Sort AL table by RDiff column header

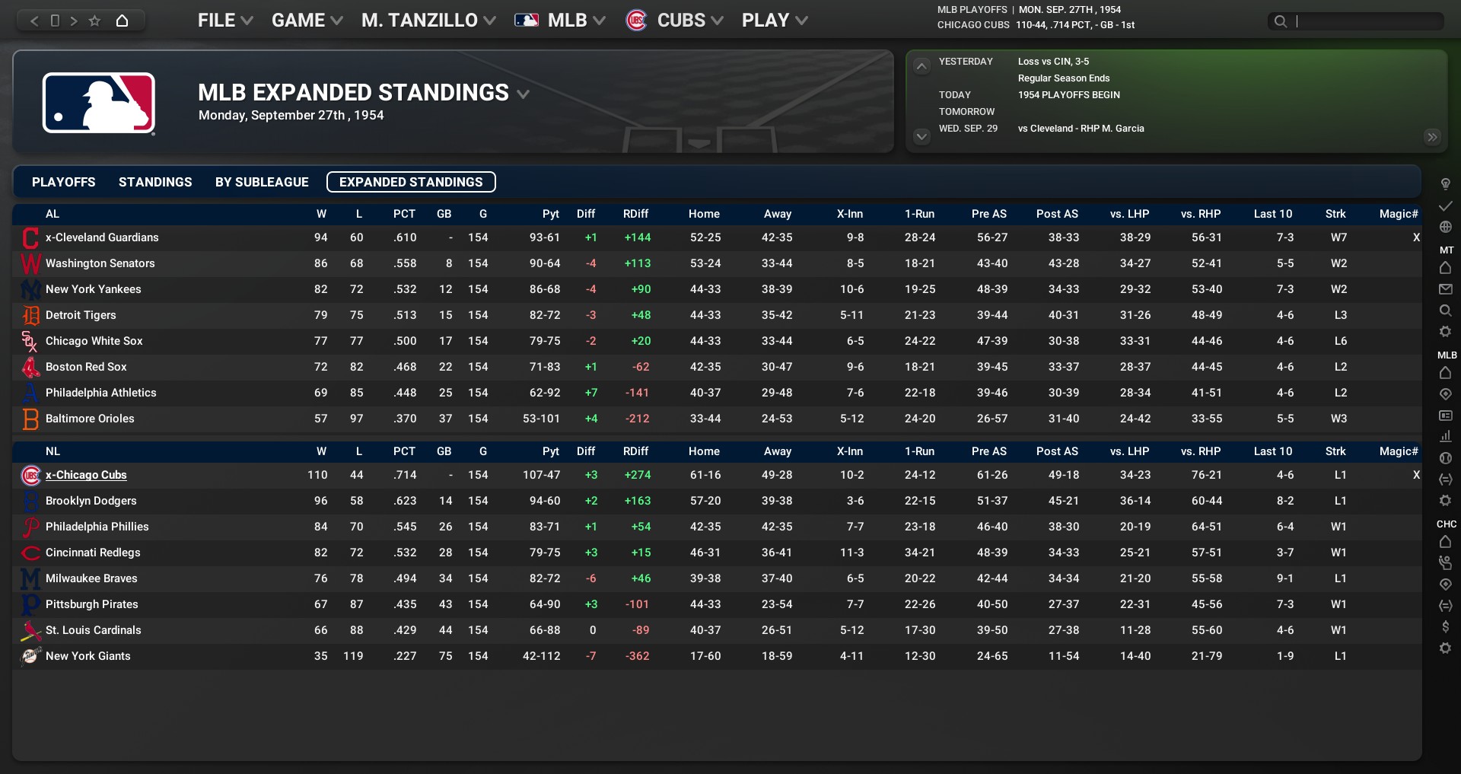(635, 214)
